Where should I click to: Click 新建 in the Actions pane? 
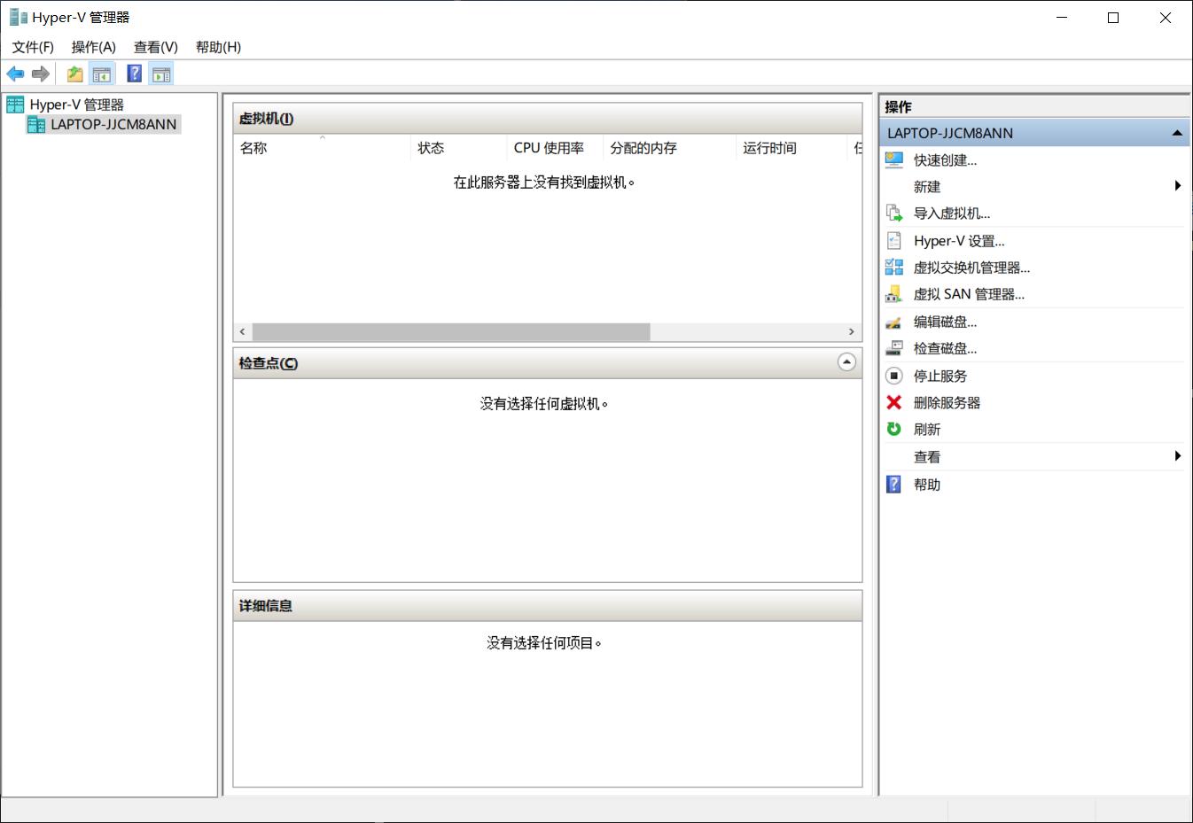pyautogui.click(x=927, y=187)
